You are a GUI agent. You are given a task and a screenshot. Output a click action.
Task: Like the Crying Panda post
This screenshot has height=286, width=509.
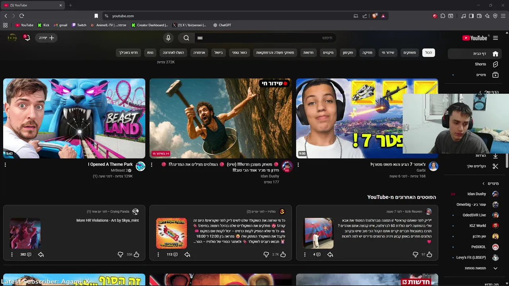(136, 254)
